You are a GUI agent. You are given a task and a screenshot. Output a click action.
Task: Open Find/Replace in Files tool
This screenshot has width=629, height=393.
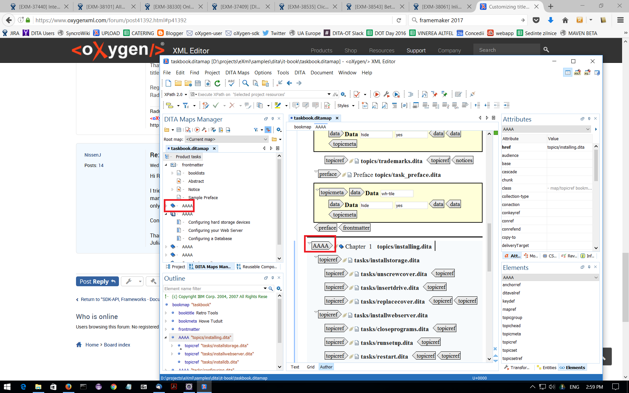[x=256, y=83]
